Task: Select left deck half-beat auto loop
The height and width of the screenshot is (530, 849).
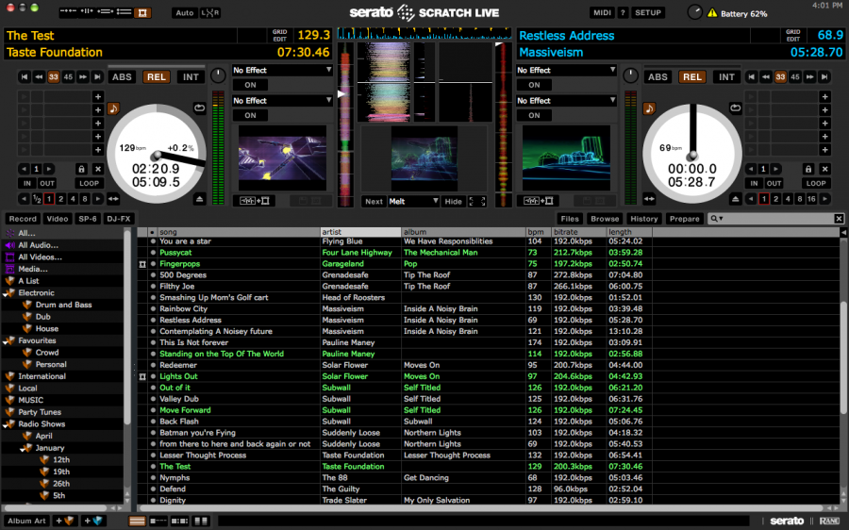Action: (x=37, y=199)
